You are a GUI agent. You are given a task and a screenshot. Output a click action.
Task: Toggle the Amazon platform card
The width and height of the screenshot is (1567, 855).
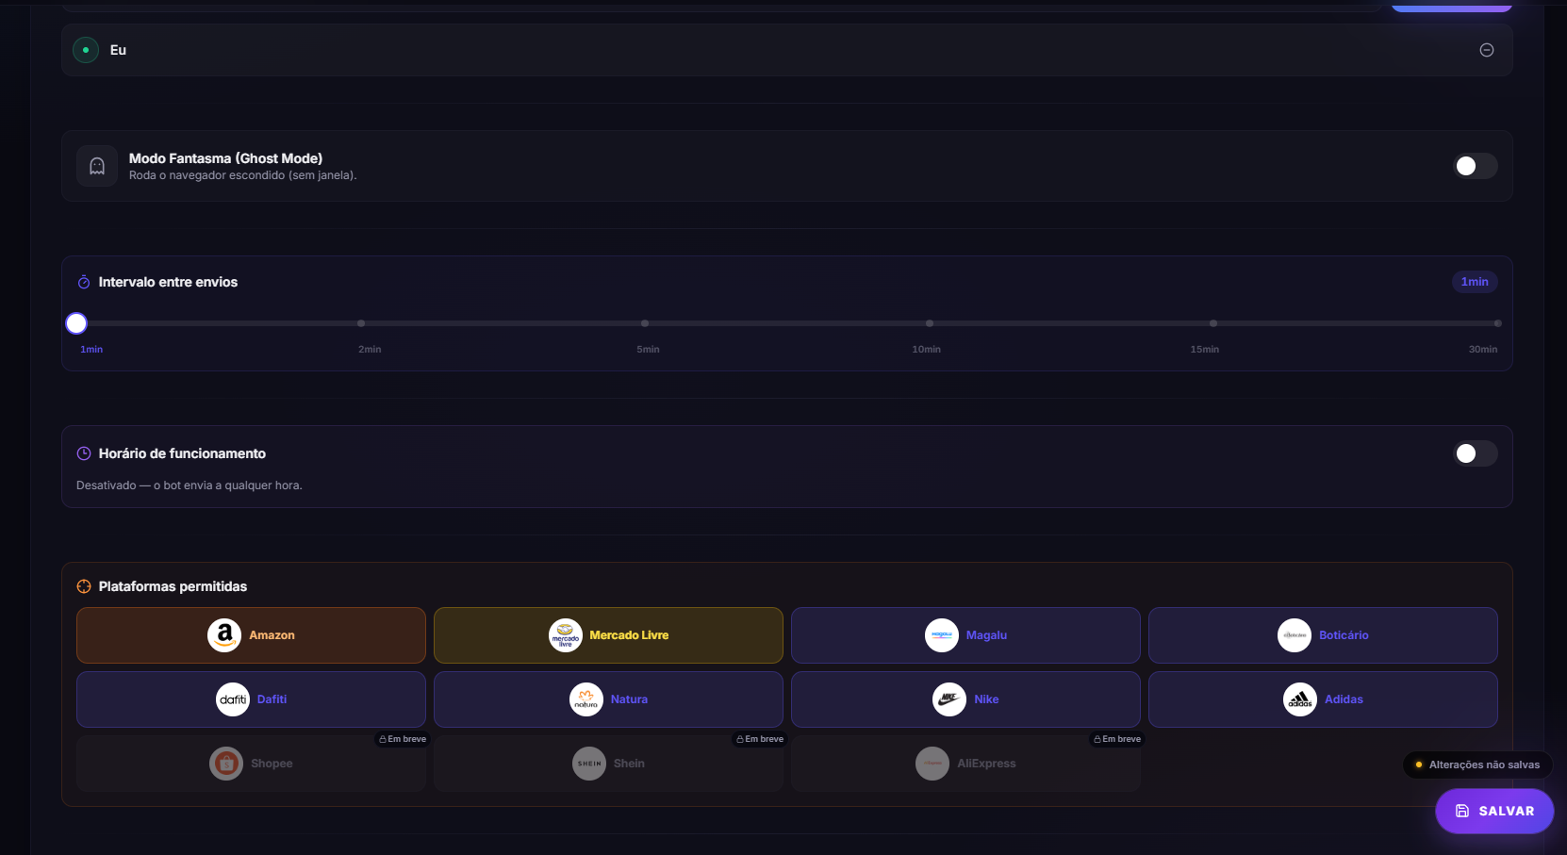pos(251,635)
